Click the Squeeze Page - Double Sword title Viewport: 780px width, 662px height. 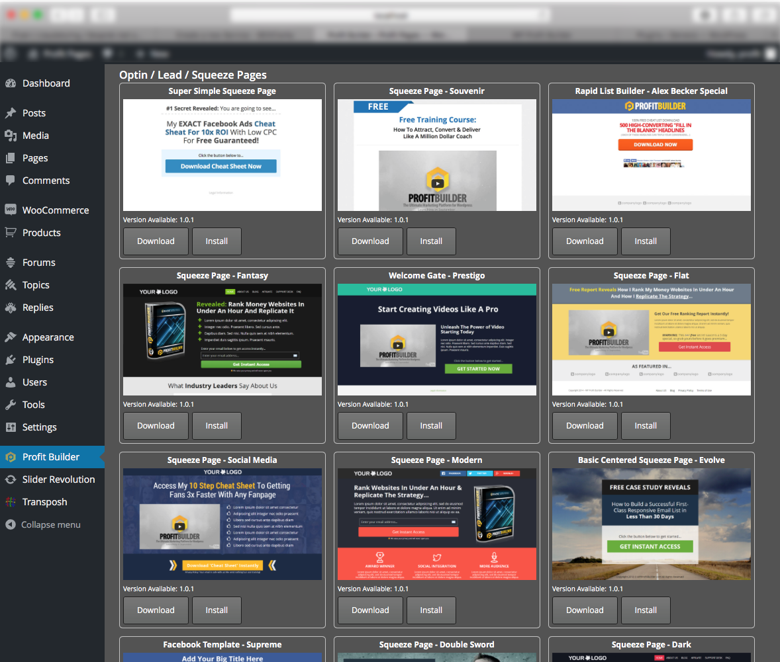click(x=437, y=645)
